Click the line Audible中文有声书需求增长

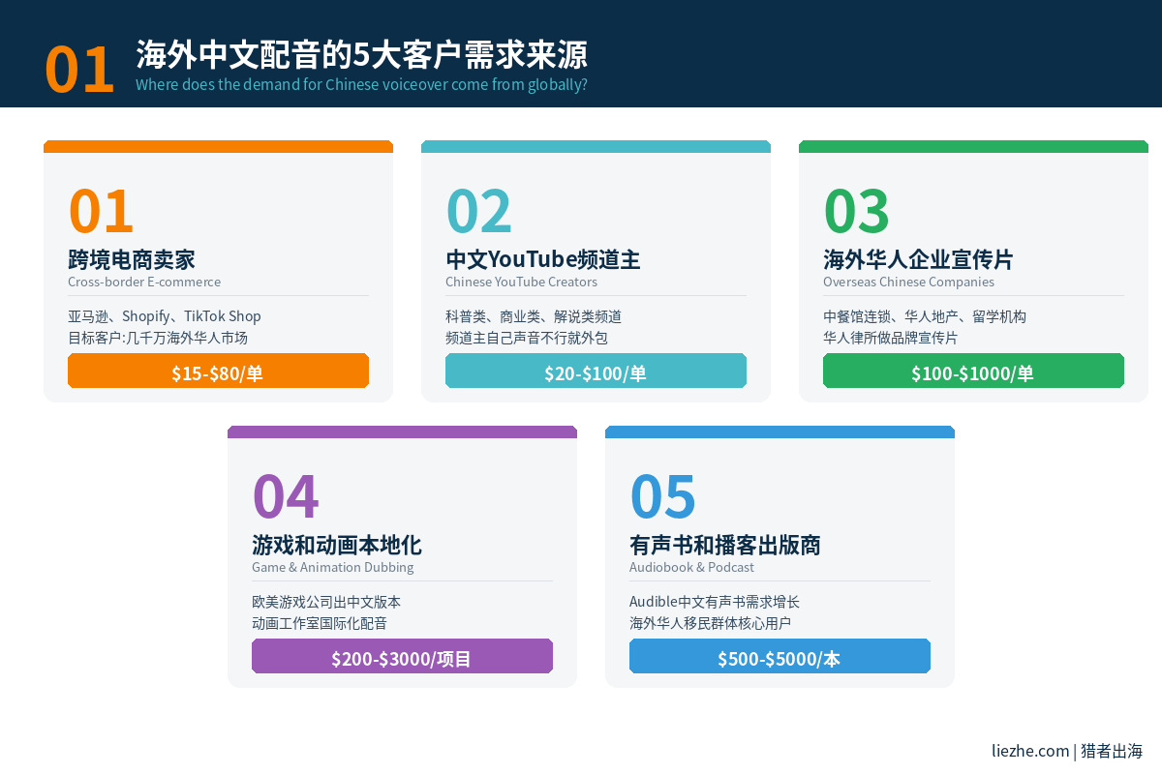click(715, 602)
